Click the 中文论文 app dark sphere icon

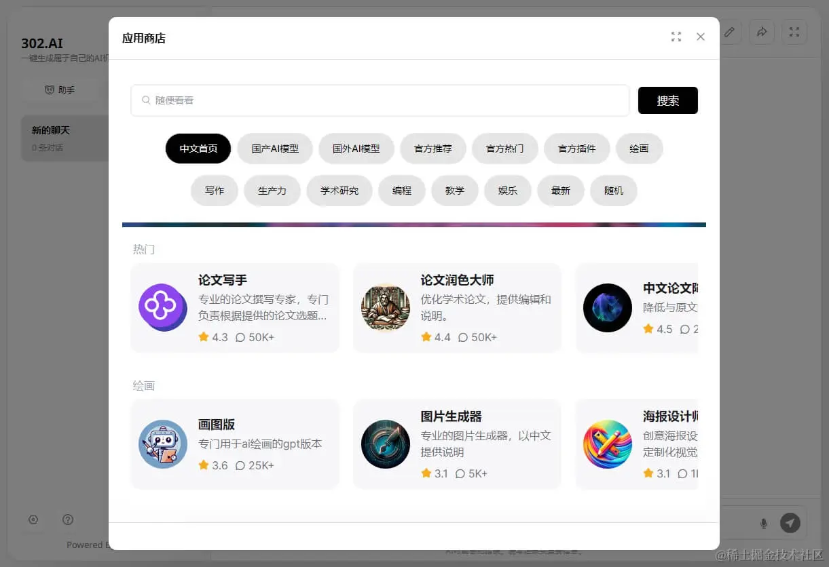[x=608, y=307]
